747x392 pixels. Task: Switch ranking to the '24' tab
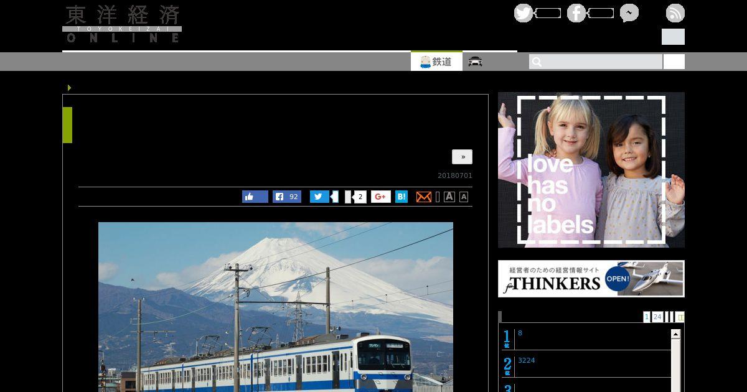pos(657,317)
